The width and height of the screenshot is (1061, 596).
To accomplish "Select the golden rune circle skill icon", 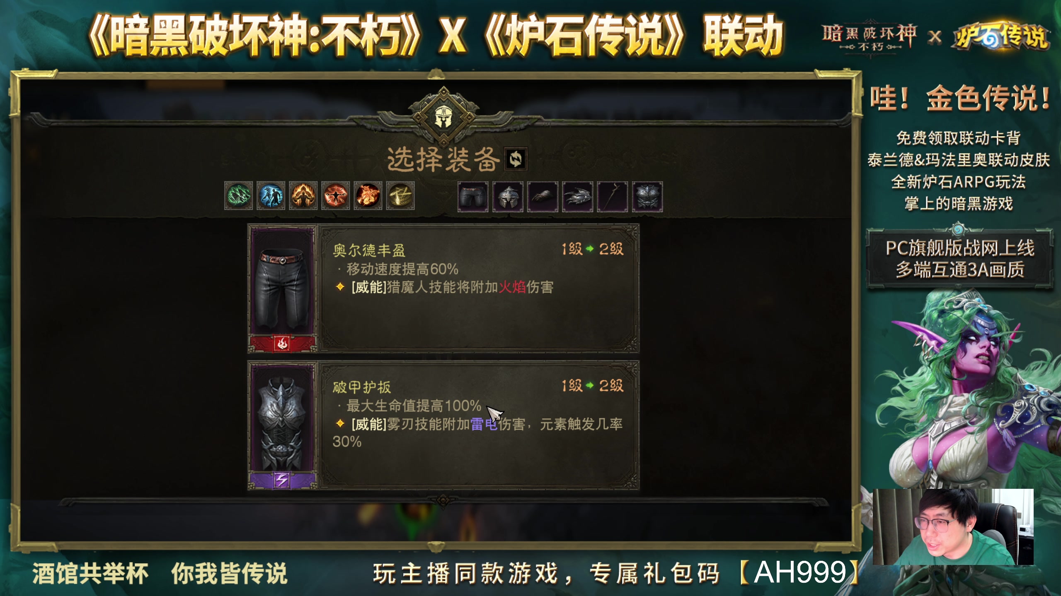I will click(x=400, y=195).
